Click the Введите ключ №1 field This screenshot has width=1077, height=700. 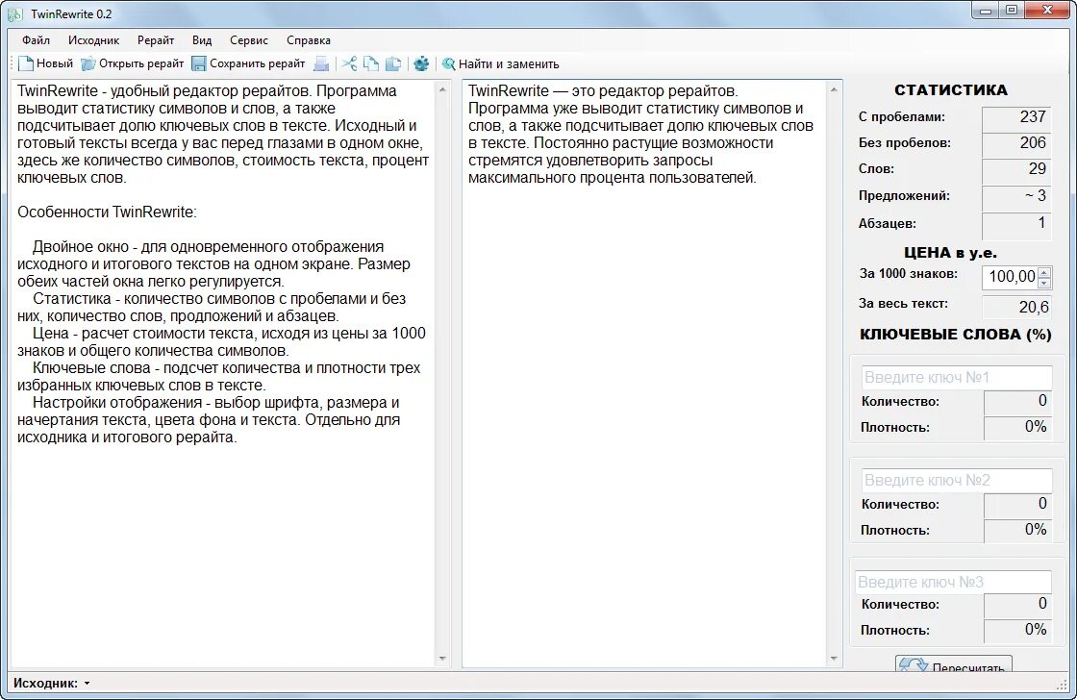[956, 377]
